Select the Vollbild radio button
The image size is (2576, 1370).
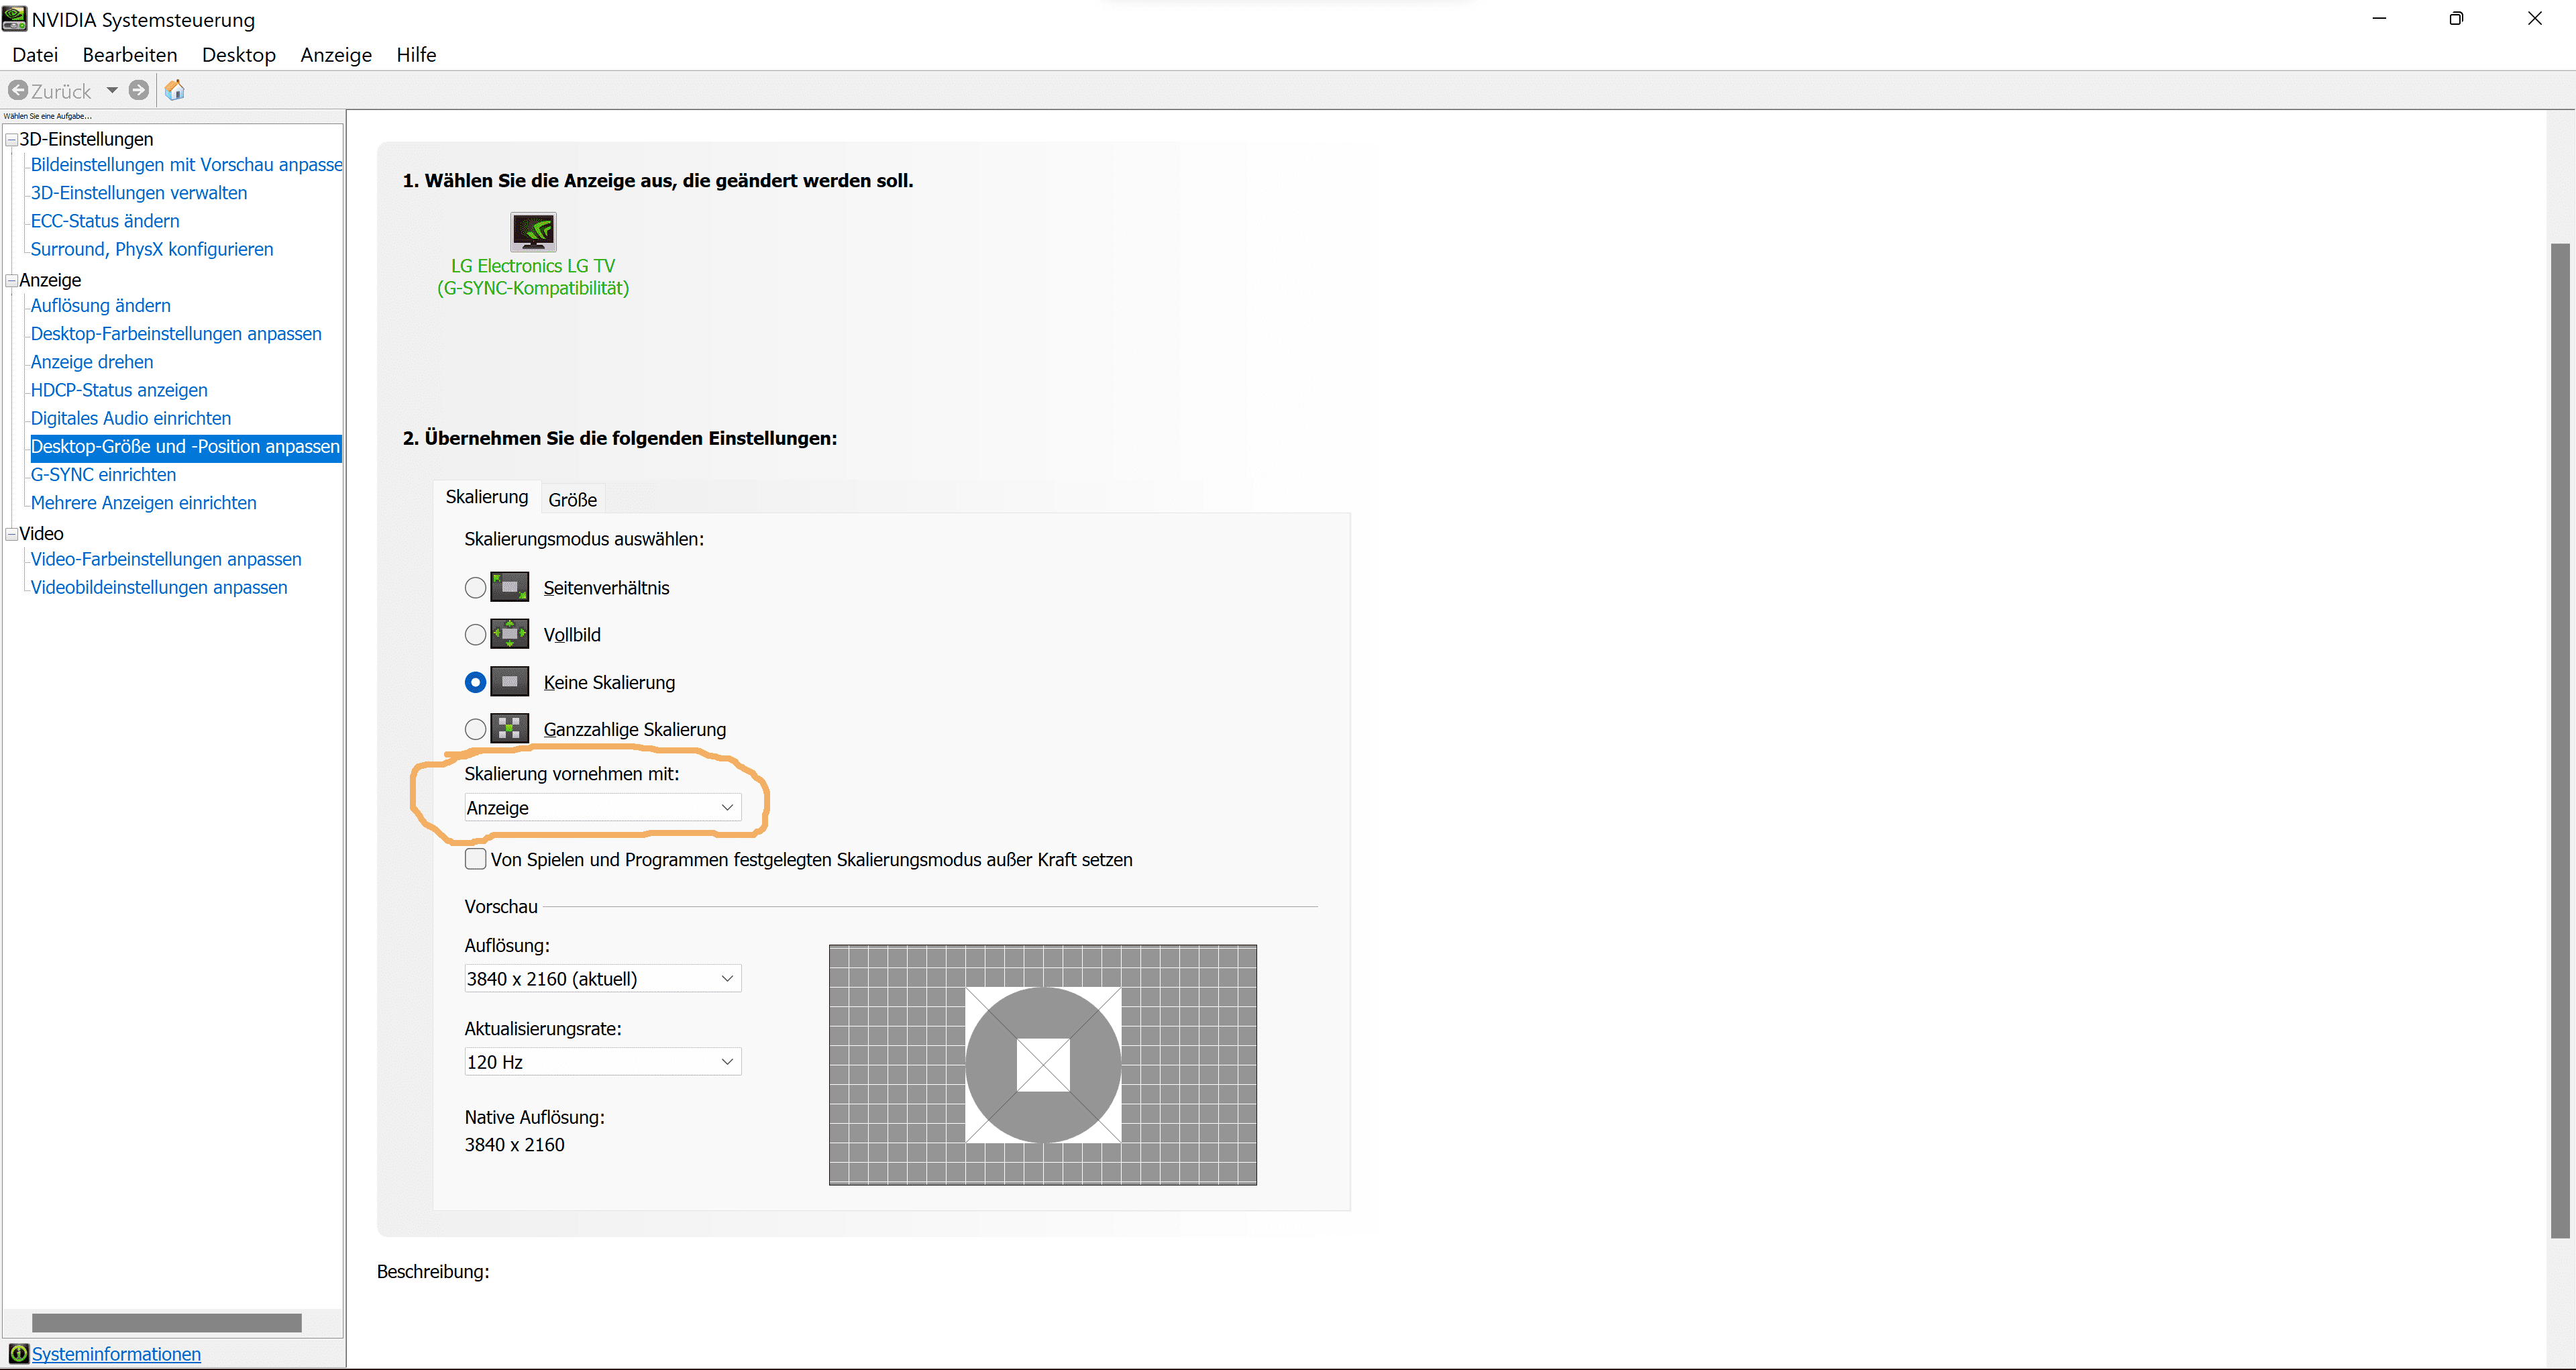[x=476, y=635]
